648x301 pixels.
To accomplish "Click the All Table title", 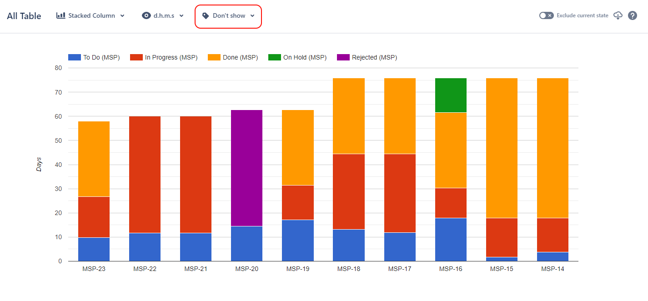I will point(24,15).
